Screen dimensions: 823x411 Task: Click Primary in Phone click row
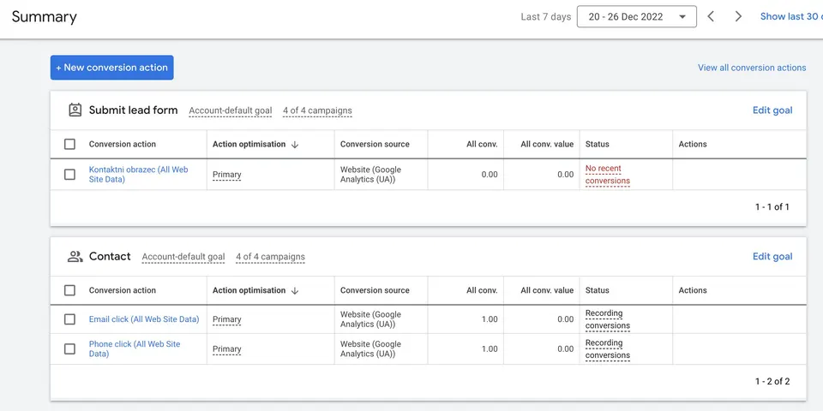point(226,349)
